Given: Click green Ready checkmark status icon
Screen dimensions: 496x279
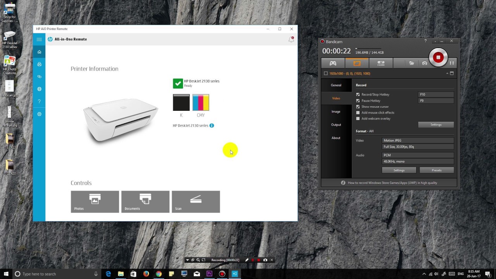Looking at the screenshot, I should click(x=178, y=83).
